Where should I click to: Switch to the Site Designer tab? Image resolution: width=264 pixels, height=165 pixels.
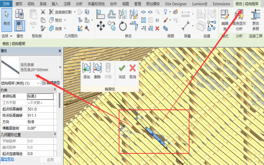[x=176, y=4]
